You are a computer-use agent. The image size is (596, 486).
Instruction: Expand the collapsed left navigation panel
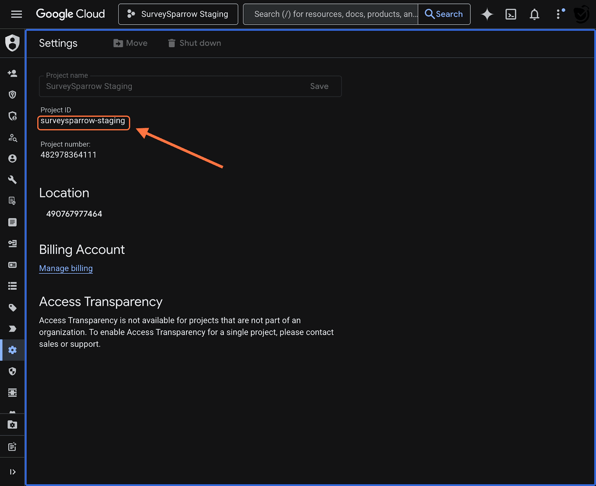(x=12, y=472)
